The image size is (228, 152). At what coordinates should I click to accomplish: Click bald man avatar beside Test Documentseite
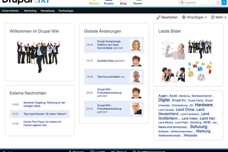(136, 77)
